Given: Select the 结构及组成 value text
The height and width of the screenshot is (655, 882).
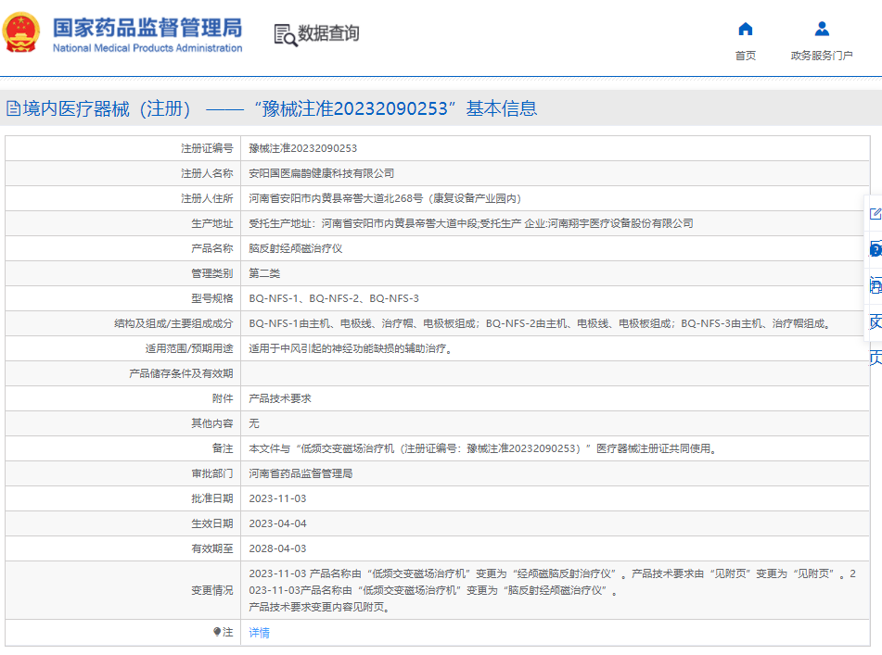Looking at the screenshot, I should coord(541,323).
